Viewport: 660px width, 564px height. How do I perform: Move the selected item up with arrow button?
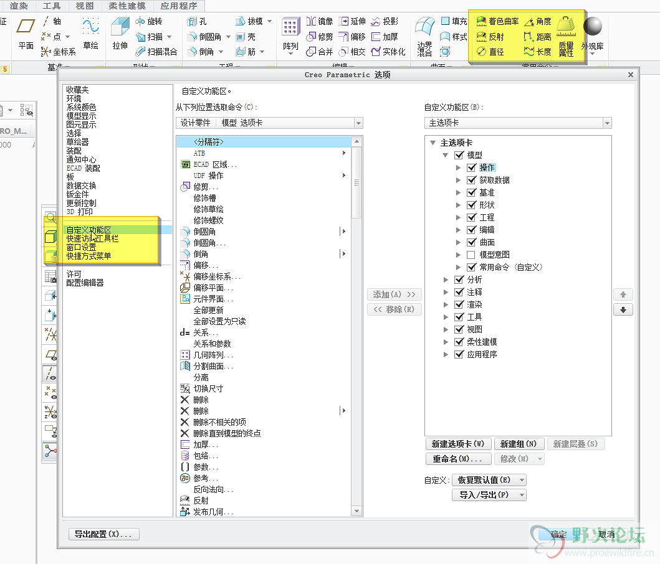tap(623, 294)
